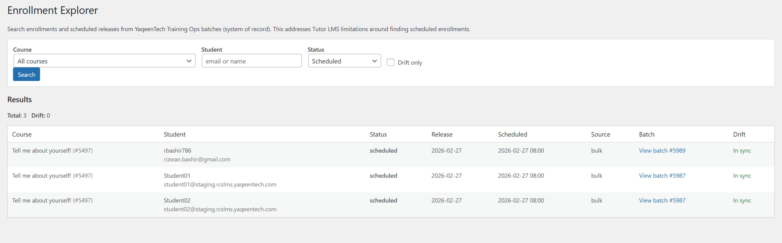The image size is (782, 243).
Task: Click the Status column header in results
Action: coord(378,134)
